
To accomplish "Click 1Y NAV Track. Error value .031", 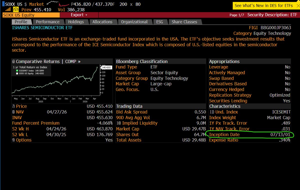I will click(x=286, y=129).
